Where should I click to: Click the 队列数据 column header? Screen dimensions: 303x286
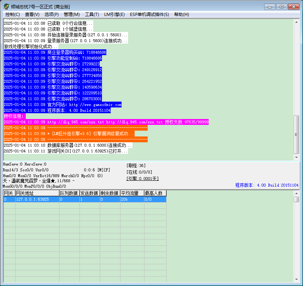tap(69, 193)
